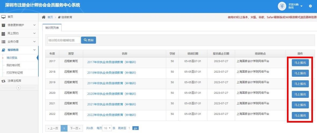
Task: Go to next page with 下一页
Action: pos(75,128)
